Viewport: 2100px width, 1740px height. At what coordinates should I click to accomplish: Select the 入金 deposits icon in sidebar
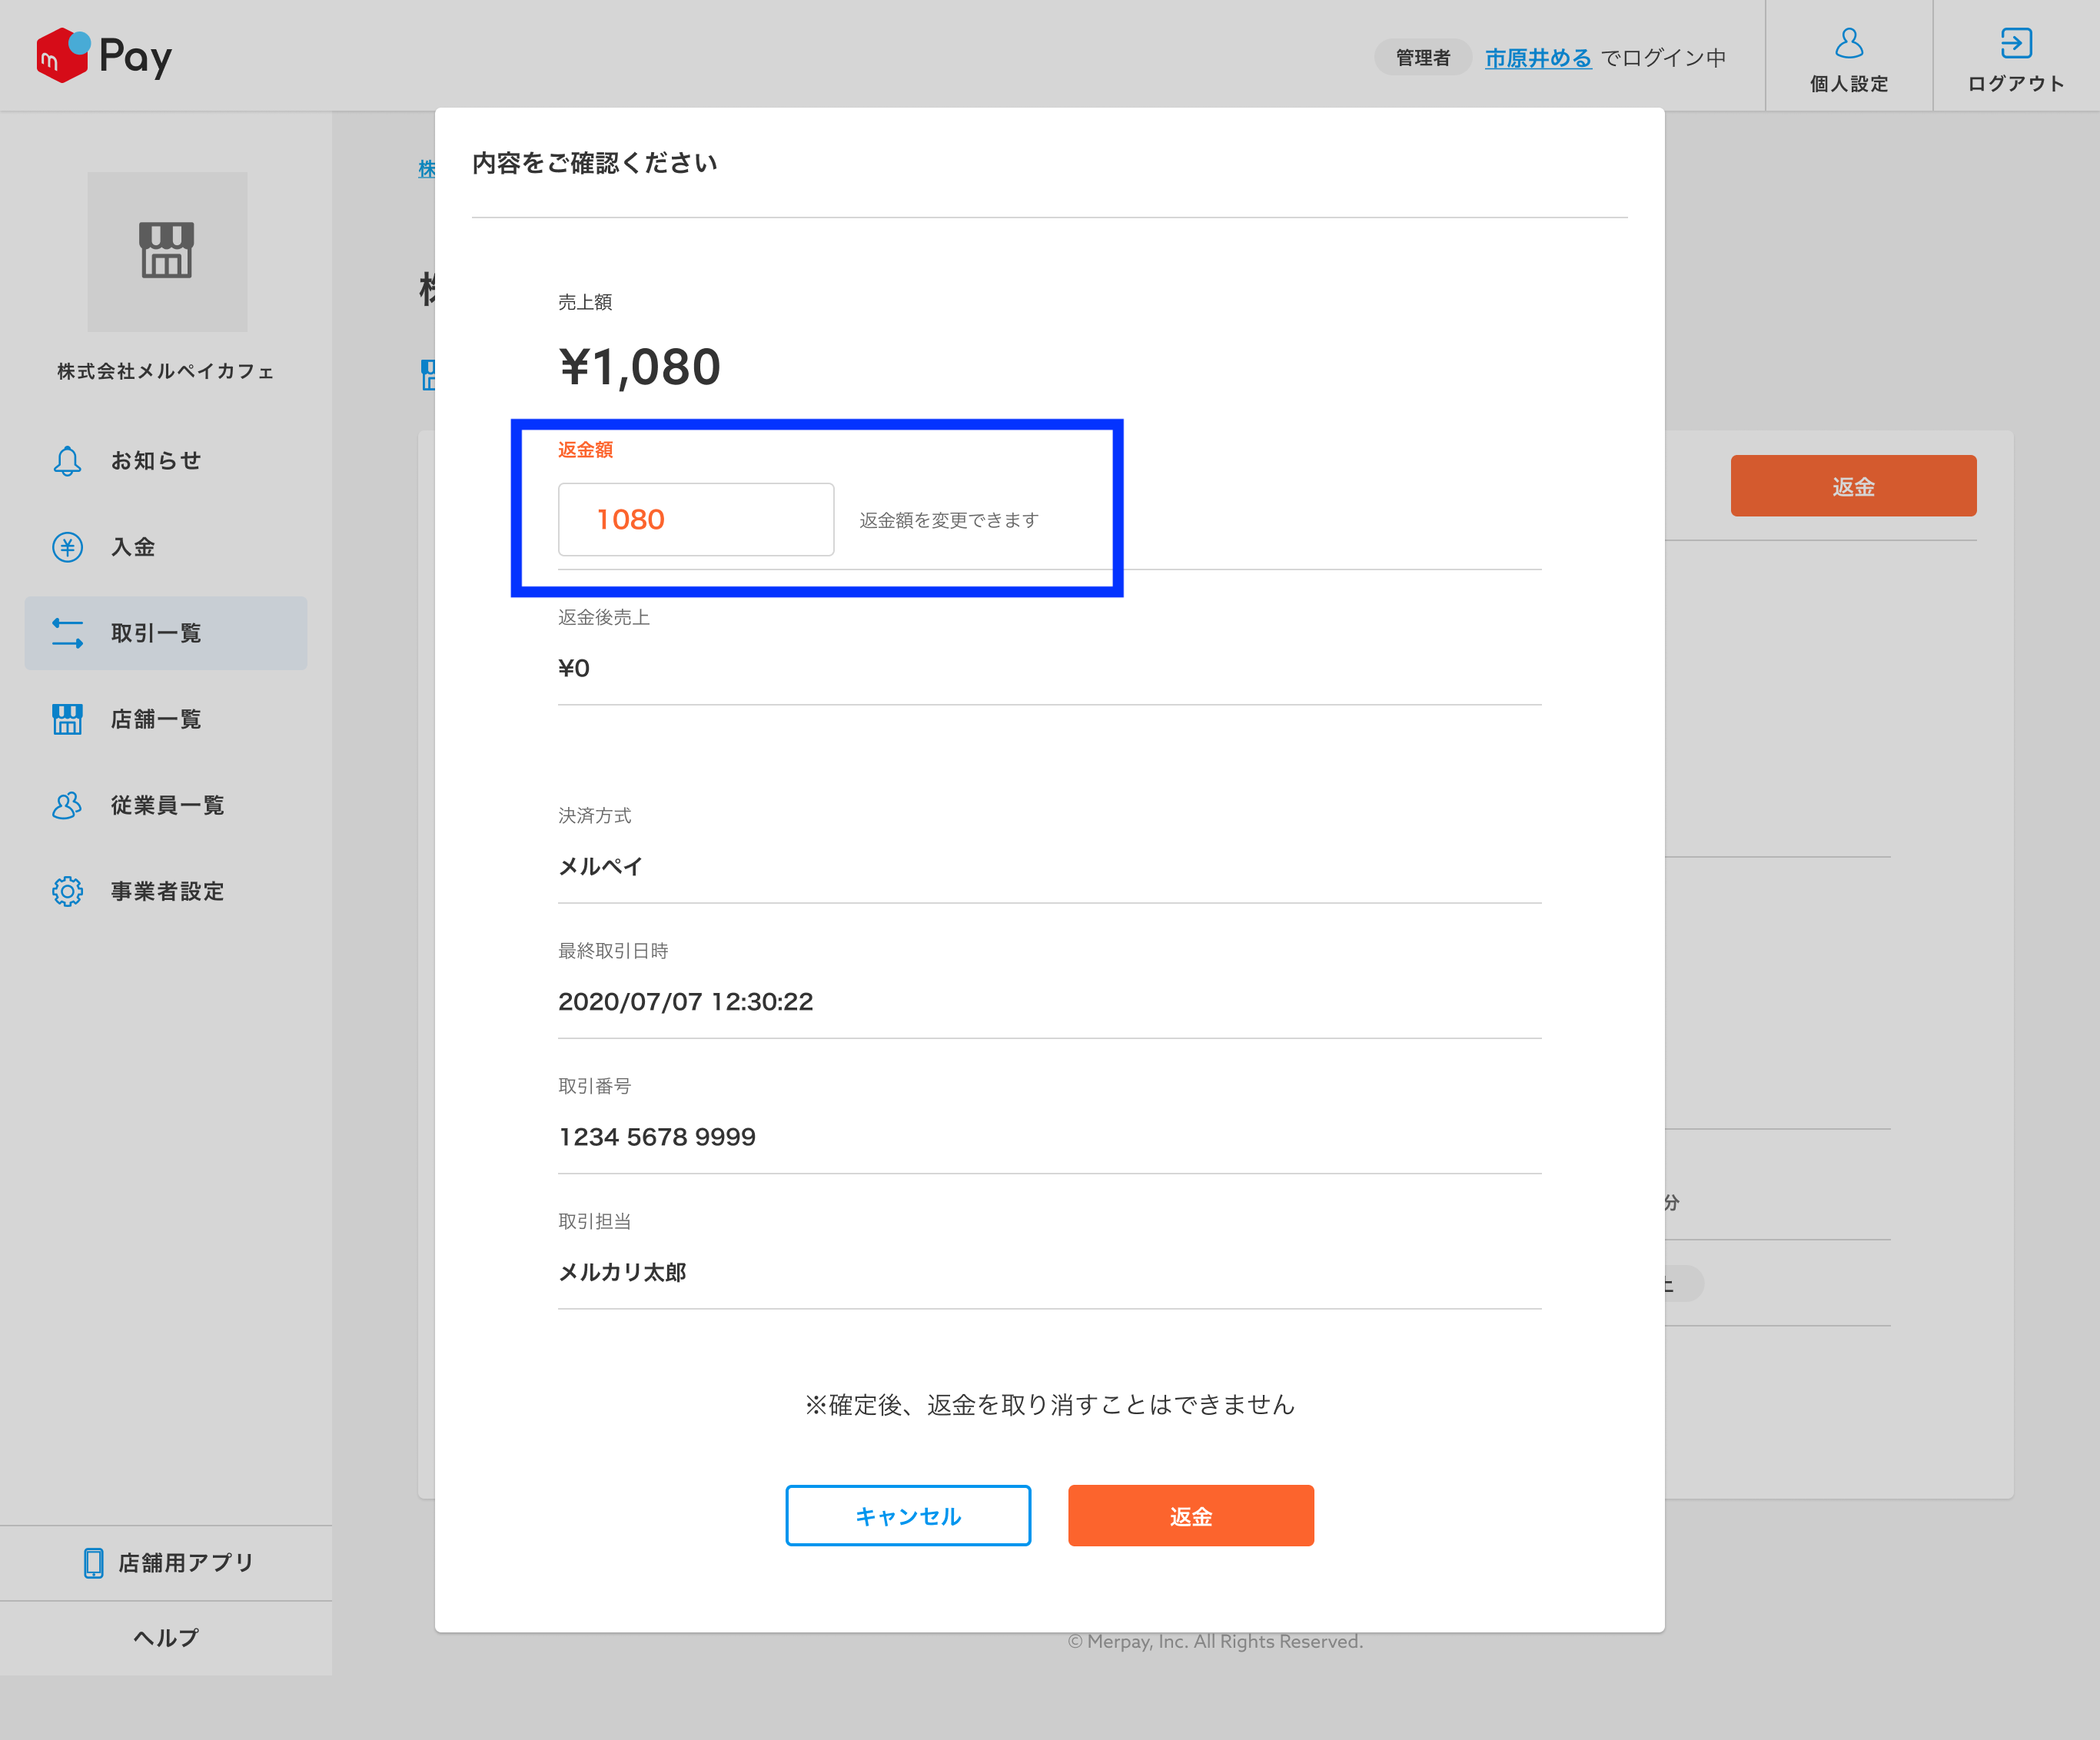coord(66,547)
